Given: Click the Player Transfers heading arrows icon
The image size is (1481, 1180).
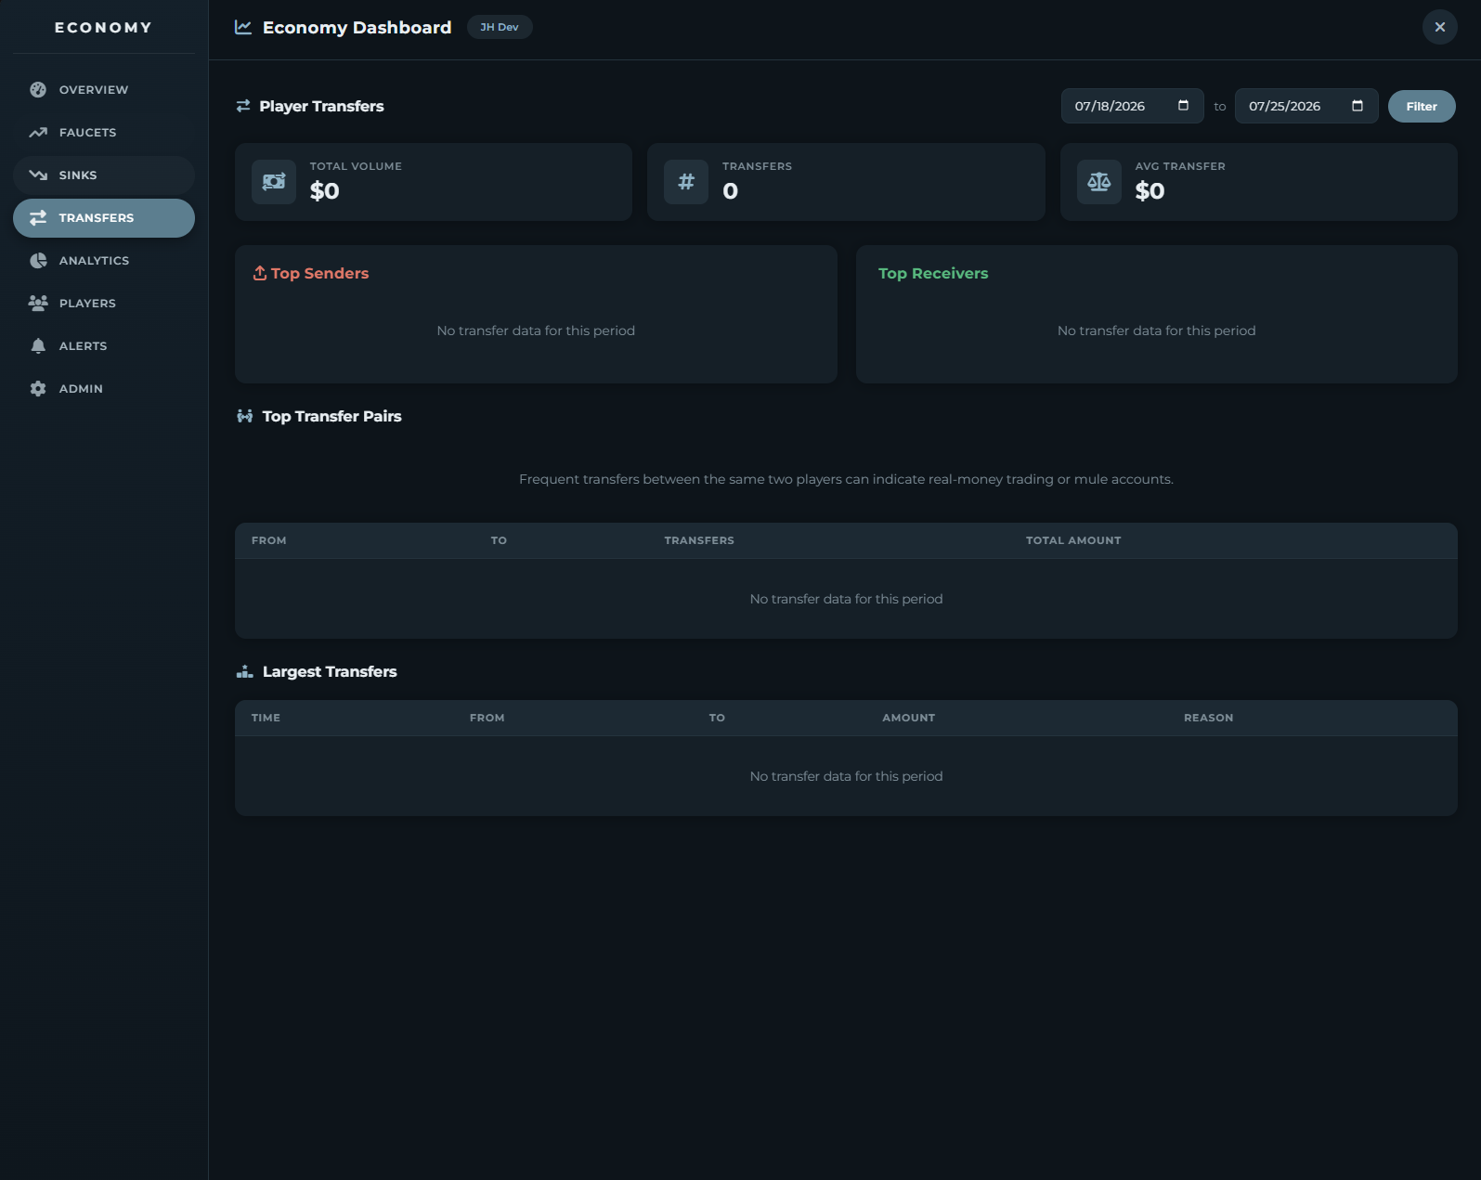Looking at the screenshot, I should (x=243, y=106).
